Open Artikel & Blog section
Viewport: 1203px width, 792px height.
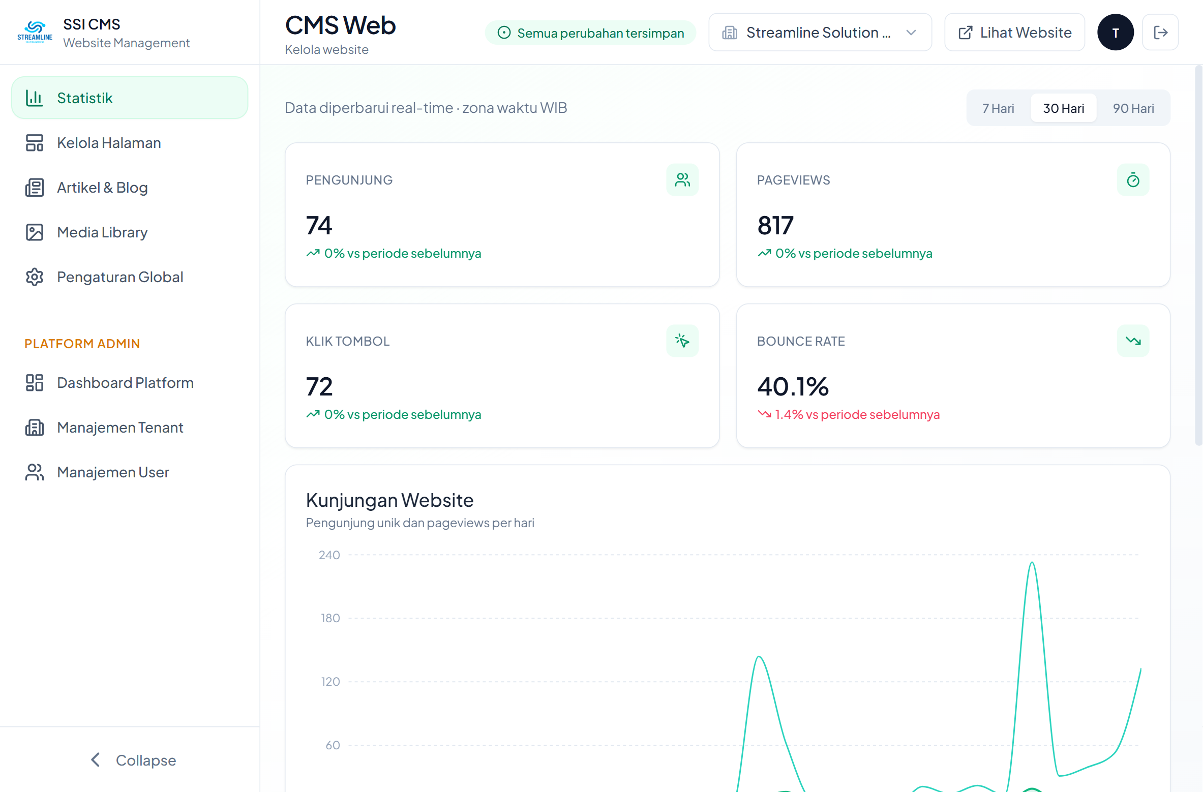click(130, 188)
